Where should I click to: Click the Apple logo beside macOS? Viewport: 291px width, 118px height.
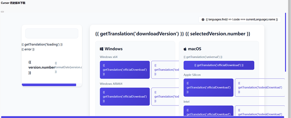[x=185, y=49]
